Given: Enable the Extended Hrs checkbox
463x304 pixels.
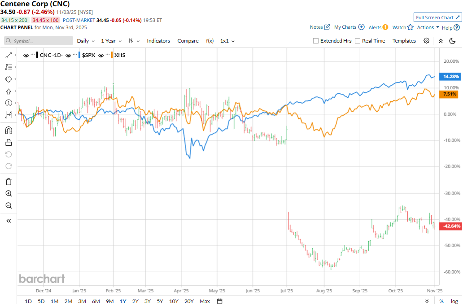Looking at the screenshot, I should click(316, 41).
